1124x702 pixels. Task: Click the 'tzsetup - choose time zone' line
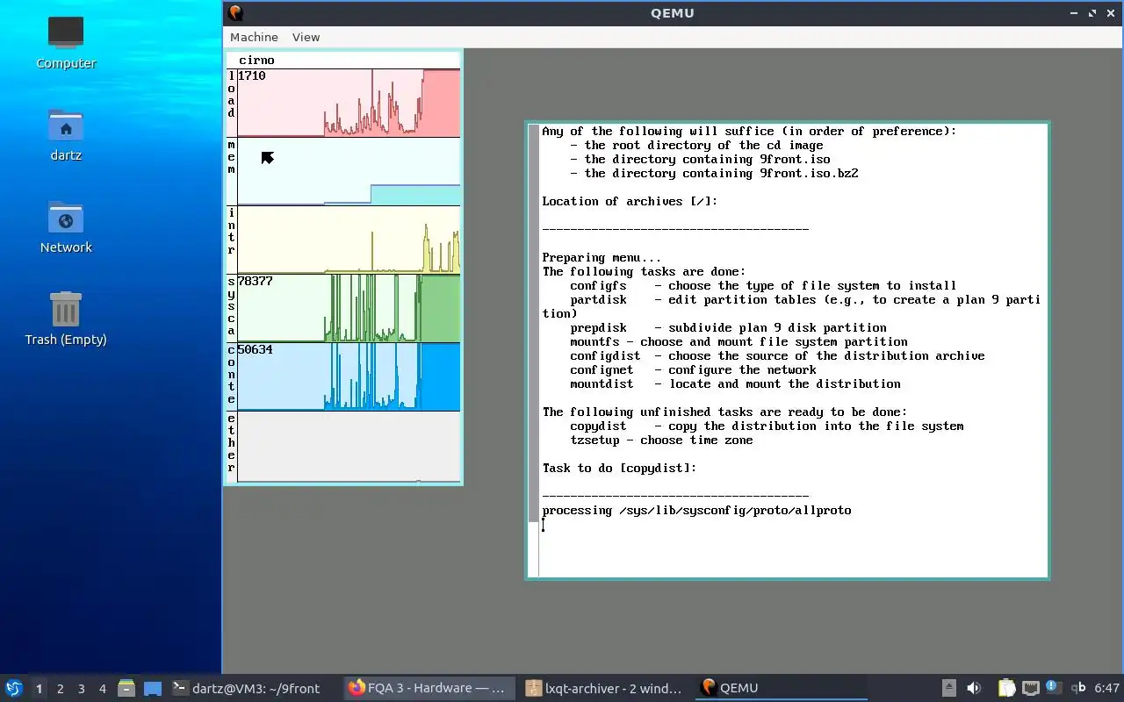[x=661, y=440]
